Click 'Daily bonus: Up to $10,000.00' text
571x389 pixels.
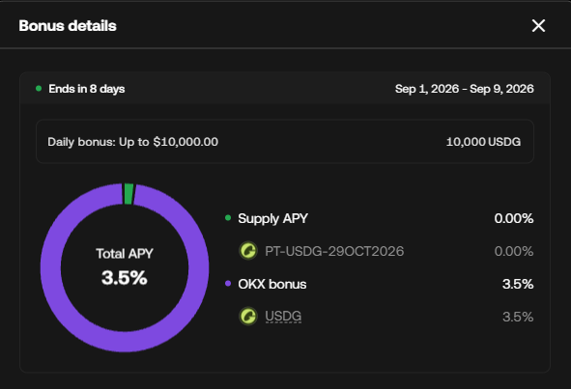(133, 142)
